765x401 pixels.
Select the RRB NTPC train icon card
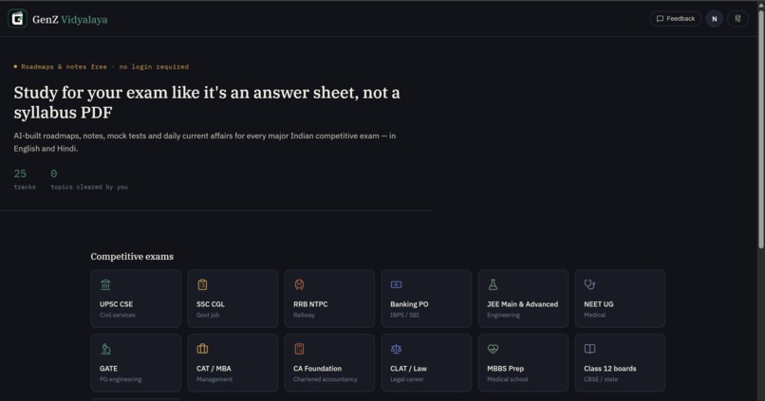pyautogui.click(x=329, y=299)
